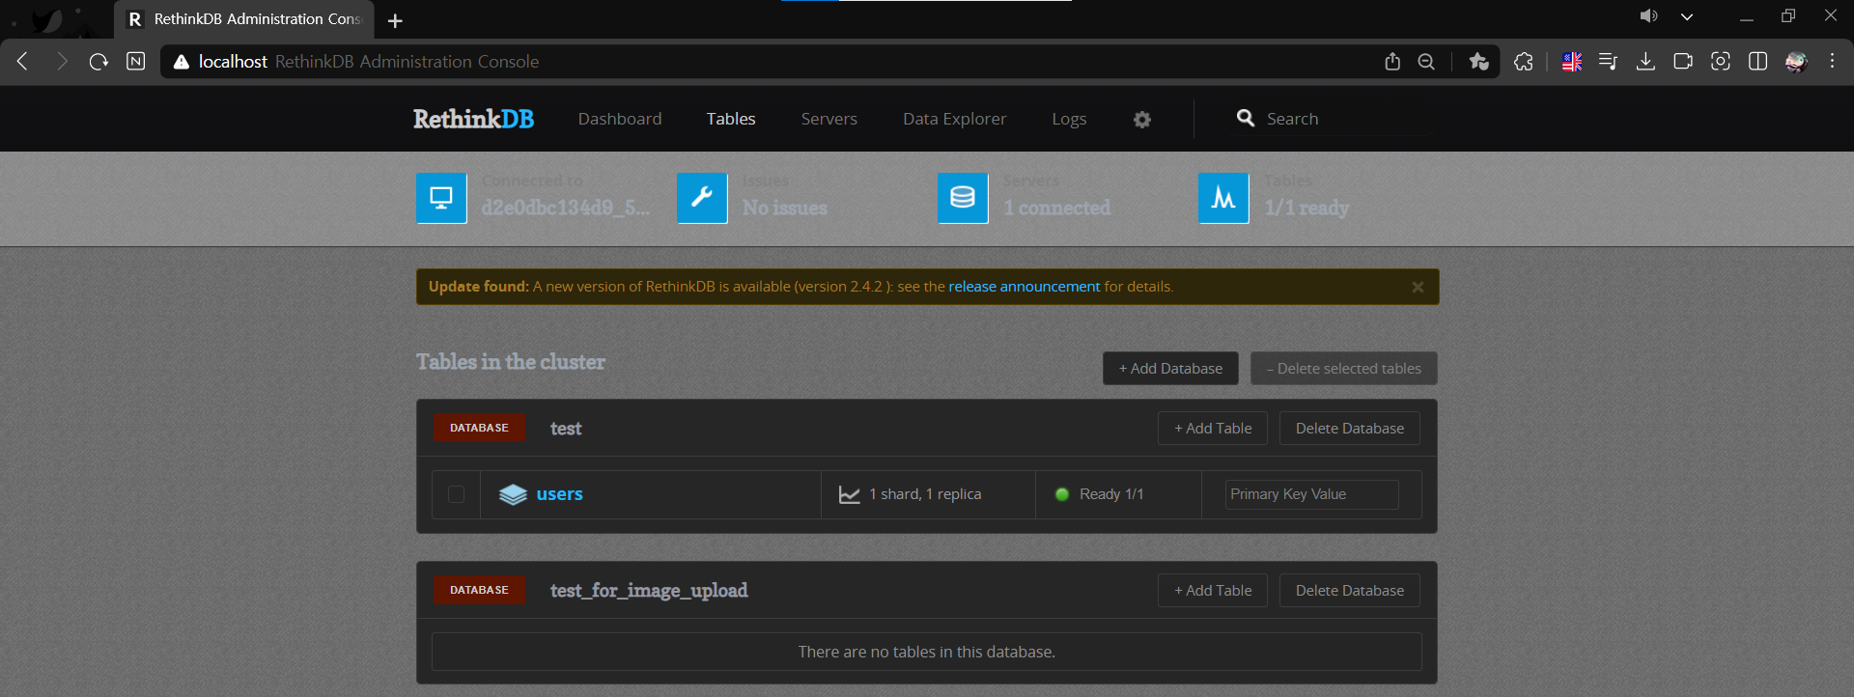1854x697 pixels.
Task: Open the release announcement link
Action: pos(1025,287)
